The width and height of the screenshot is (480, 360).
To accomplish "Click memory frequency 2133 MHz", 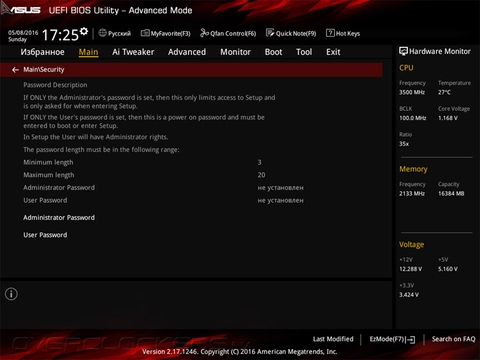I will 412,193.
